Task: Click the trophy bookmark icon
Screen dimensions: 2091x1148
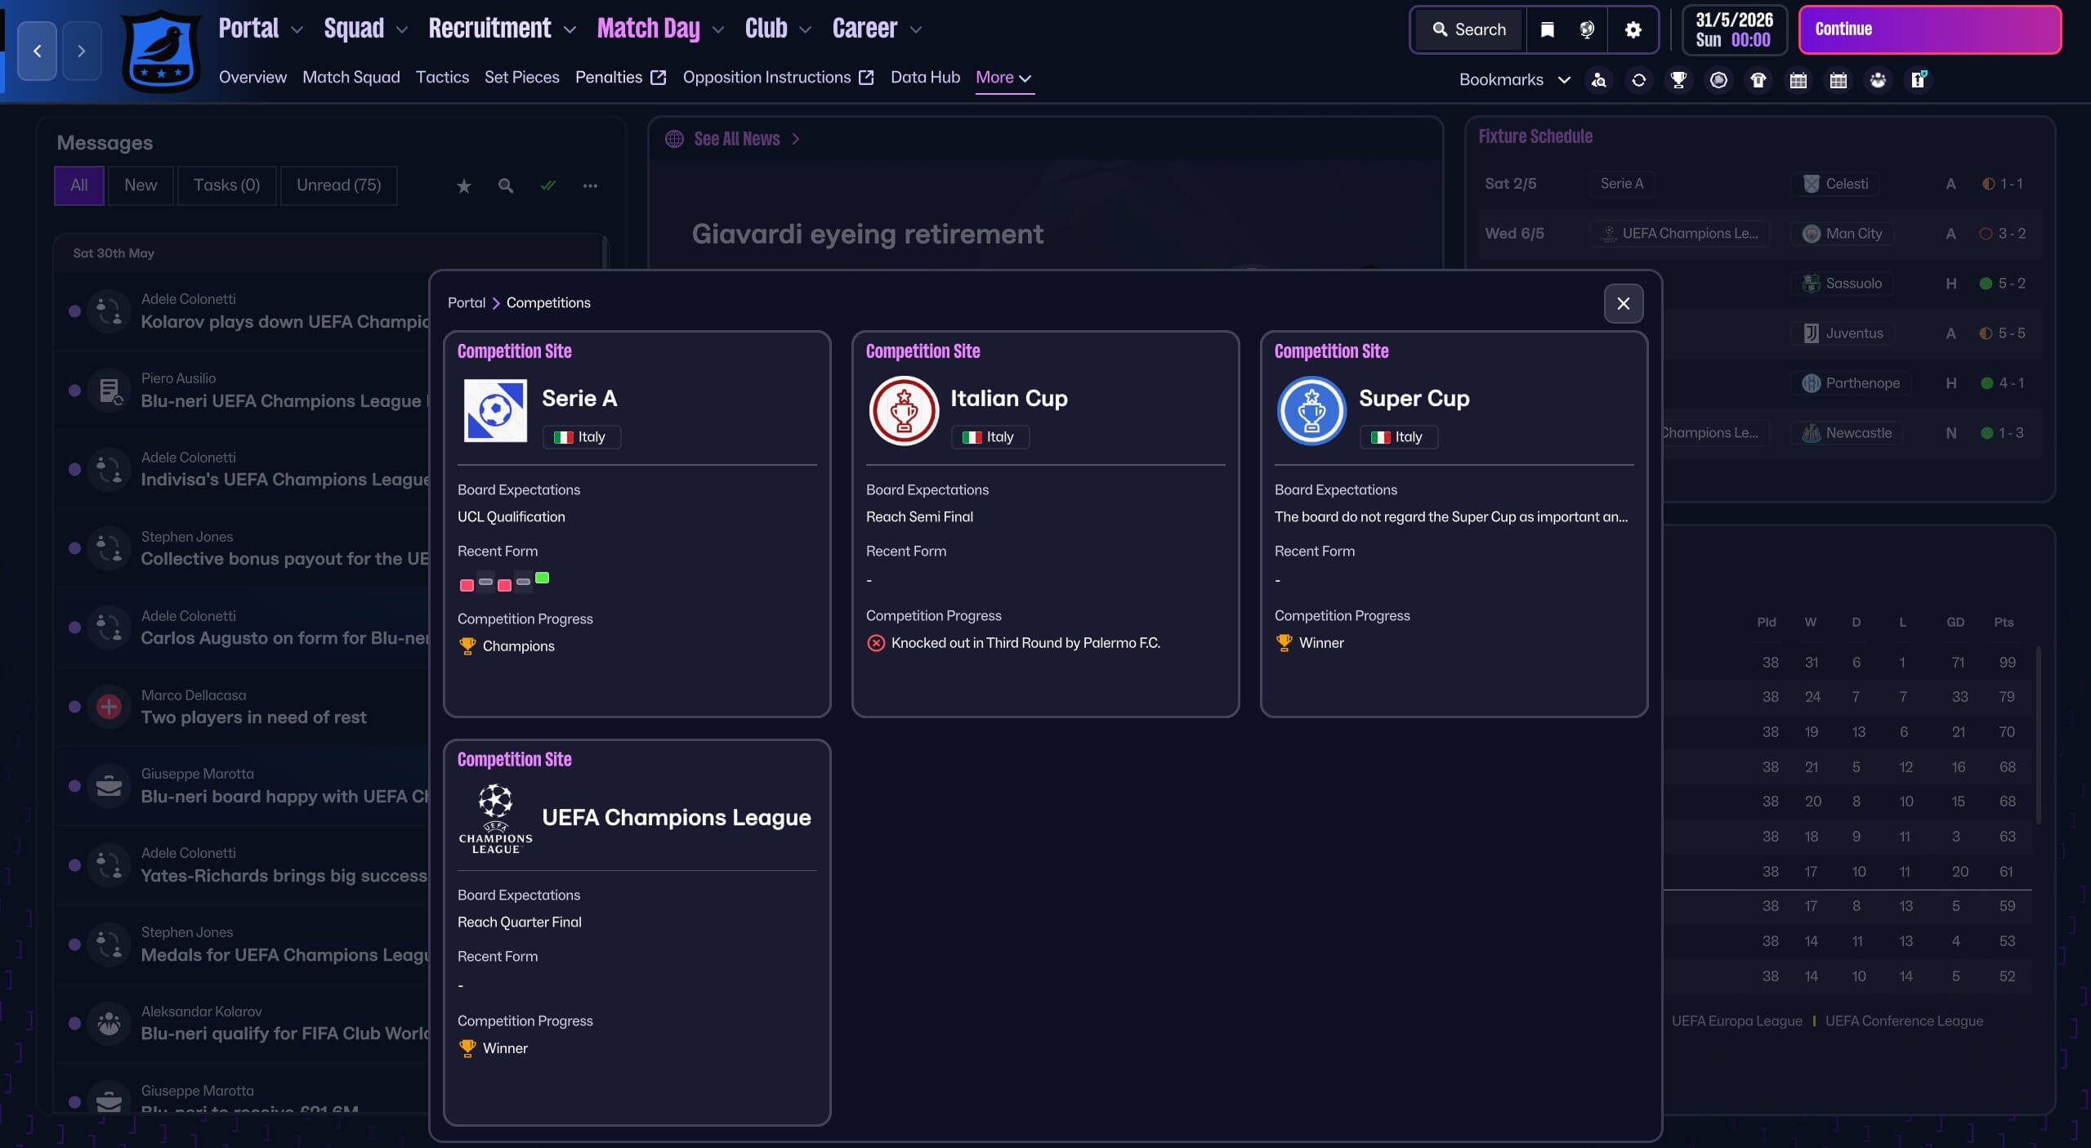Action: (1678, 80)
